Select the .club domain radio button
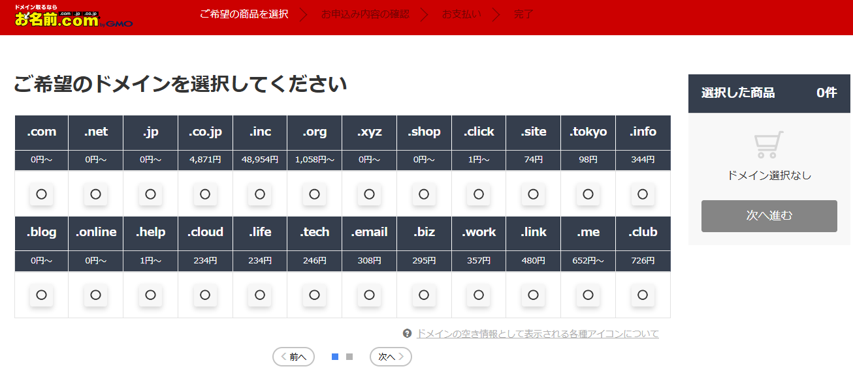 [x=643, y=295]
